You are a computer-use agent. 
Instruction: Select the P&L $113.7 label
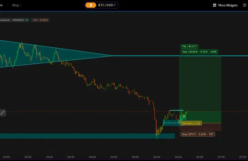click(x=189, y=46)
